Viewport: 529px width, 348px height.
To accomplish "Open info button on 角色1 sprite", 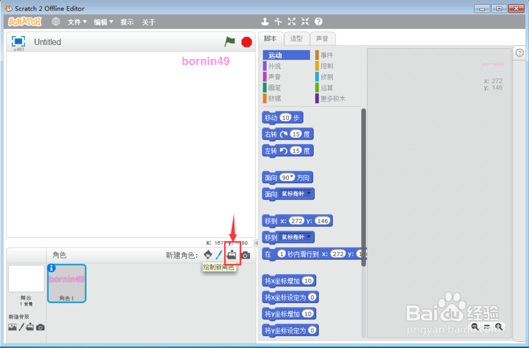I will pyautogui.click(x=52, y=268).
